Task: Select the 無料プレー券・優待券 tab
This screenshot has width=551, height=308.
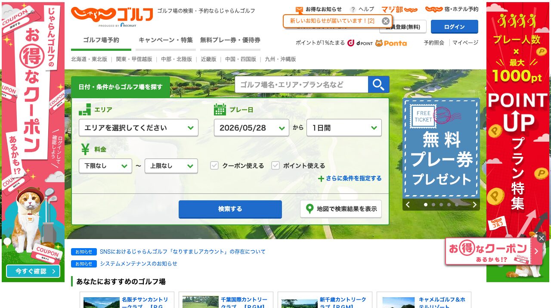Action: point(230,40)
